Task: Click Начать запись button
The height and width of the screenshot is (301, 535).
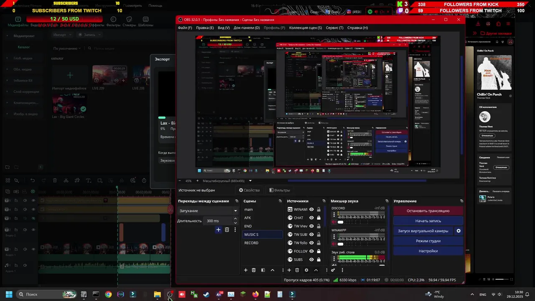Action: pyautogui.click(x=428, y=221)
